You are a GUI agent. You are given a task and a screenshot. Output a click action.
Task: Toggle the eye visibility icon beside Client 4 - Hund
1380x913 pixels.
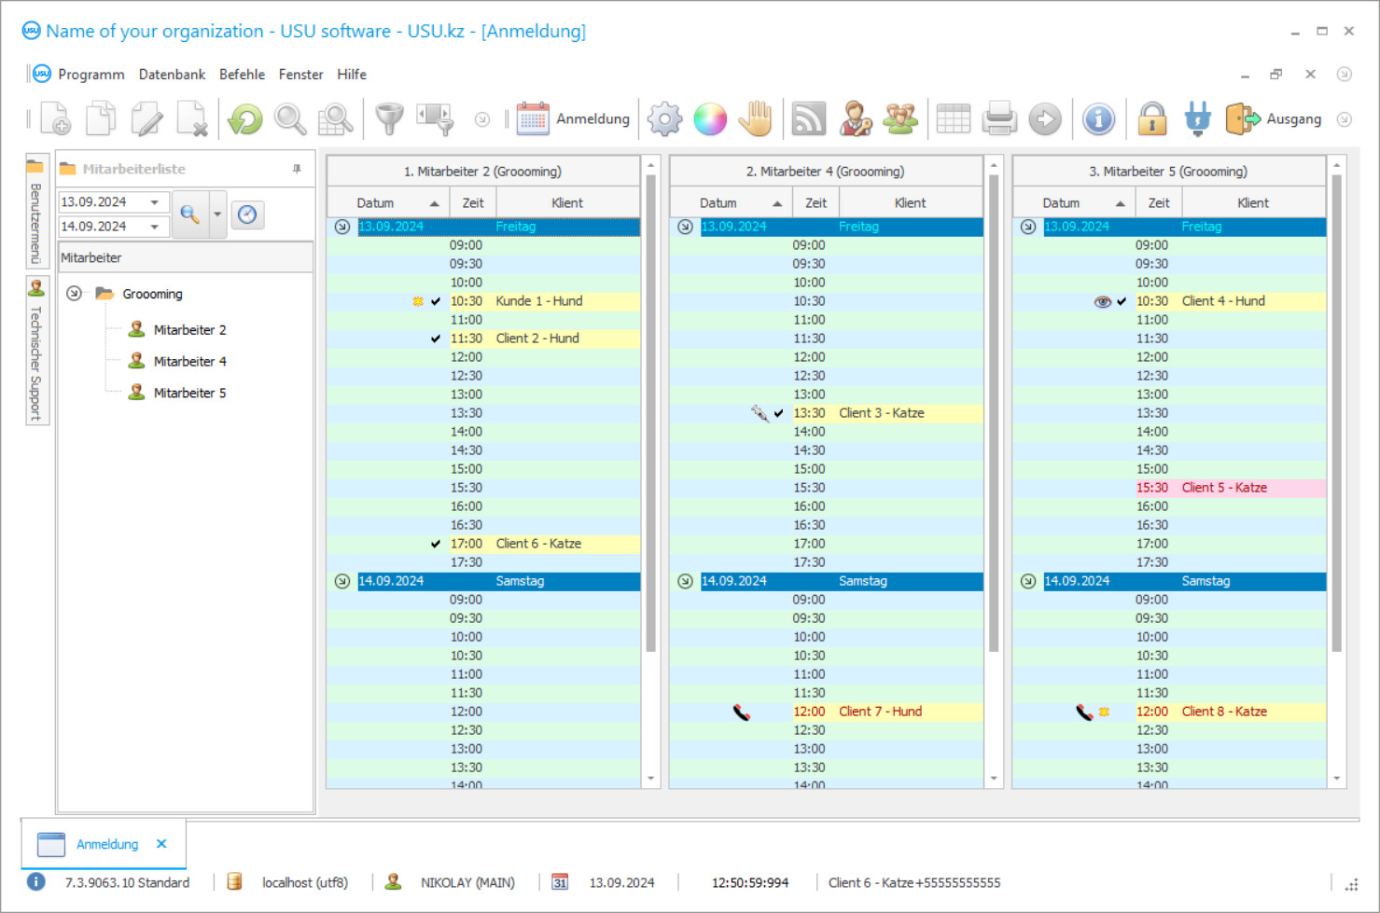(x=1102, y=301)
